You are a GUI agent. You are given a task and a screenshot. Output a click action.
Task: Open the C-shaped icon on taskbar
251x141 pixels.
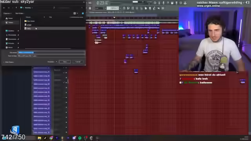[91, 138]
